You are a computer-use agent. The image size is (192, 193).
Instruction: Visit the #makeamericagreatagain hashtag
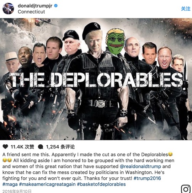tap(47, 184)
